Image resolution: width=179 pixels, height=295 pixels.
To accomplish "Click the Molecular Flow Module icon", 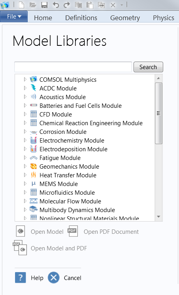I will (x=34, y=201).
